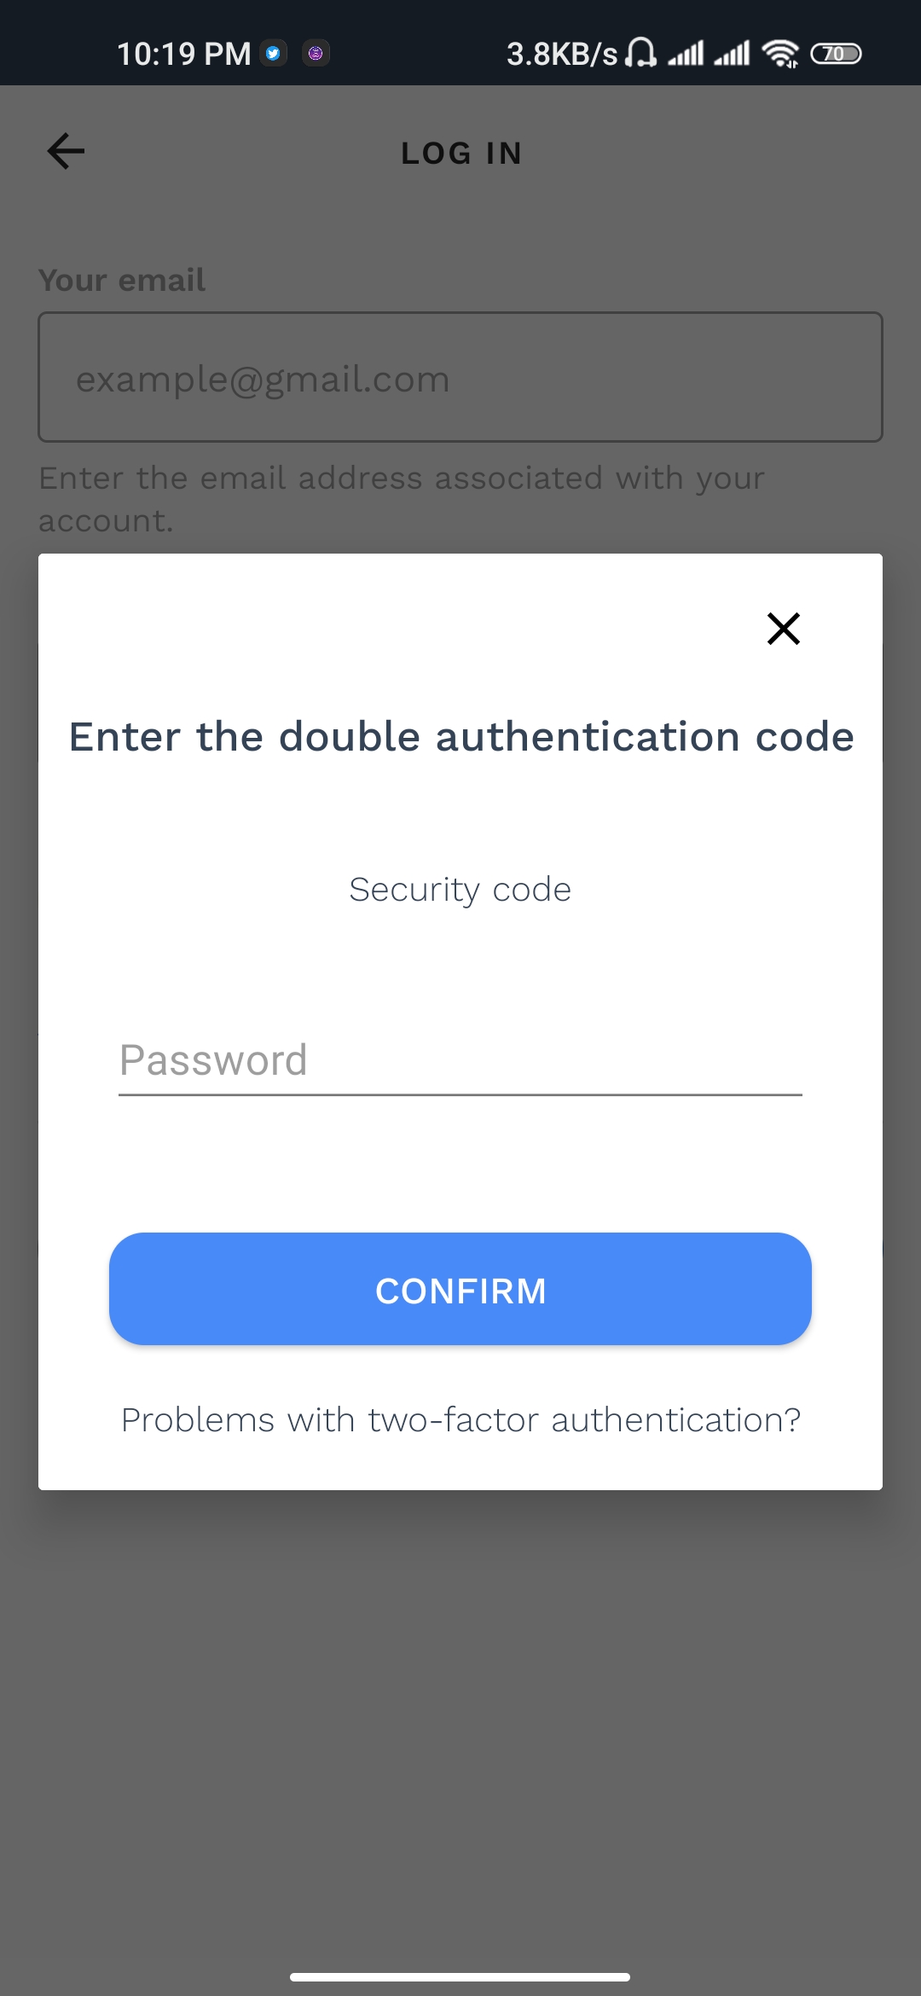Tap the purple notification icon
This screenshot has width=921, height=1996.
click(316, 53)
